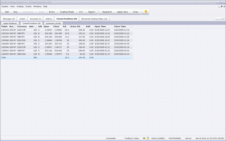
Task: Select the EUR/USD currency cell
Action: click(x=21, y=40)
